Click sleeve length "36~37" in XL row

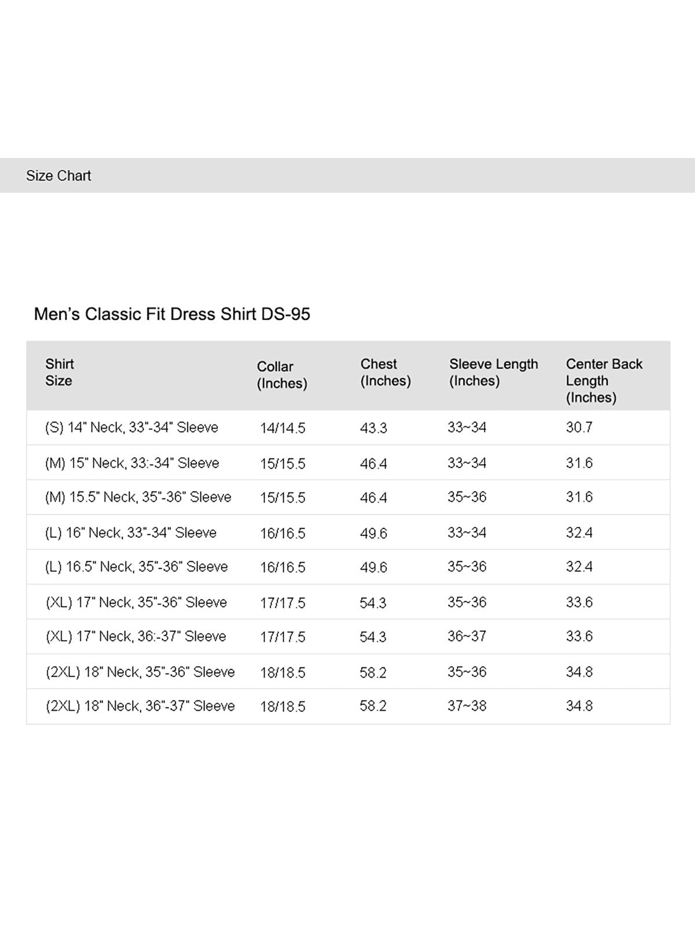[x=467, y=636]
